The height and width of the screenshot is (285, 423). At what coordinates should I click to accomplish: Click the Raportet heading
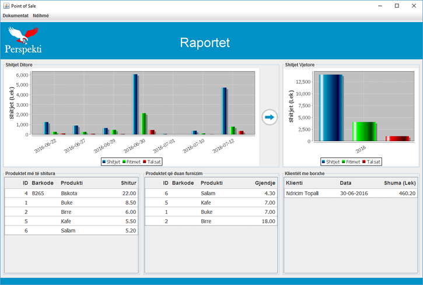[x=205, y=43]
